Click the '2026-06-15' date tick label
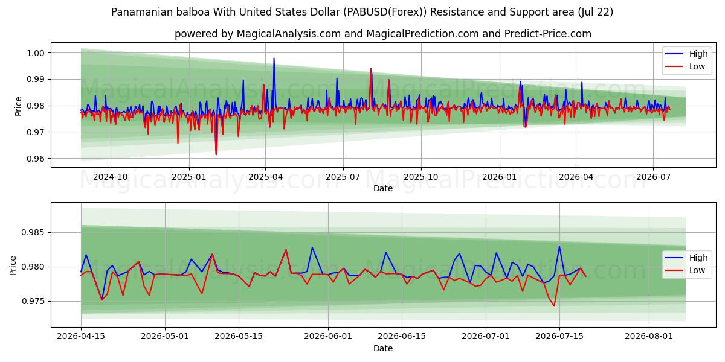Image resolution: width=725 pixels, height=362 pixels. click(x=402, y=337)
